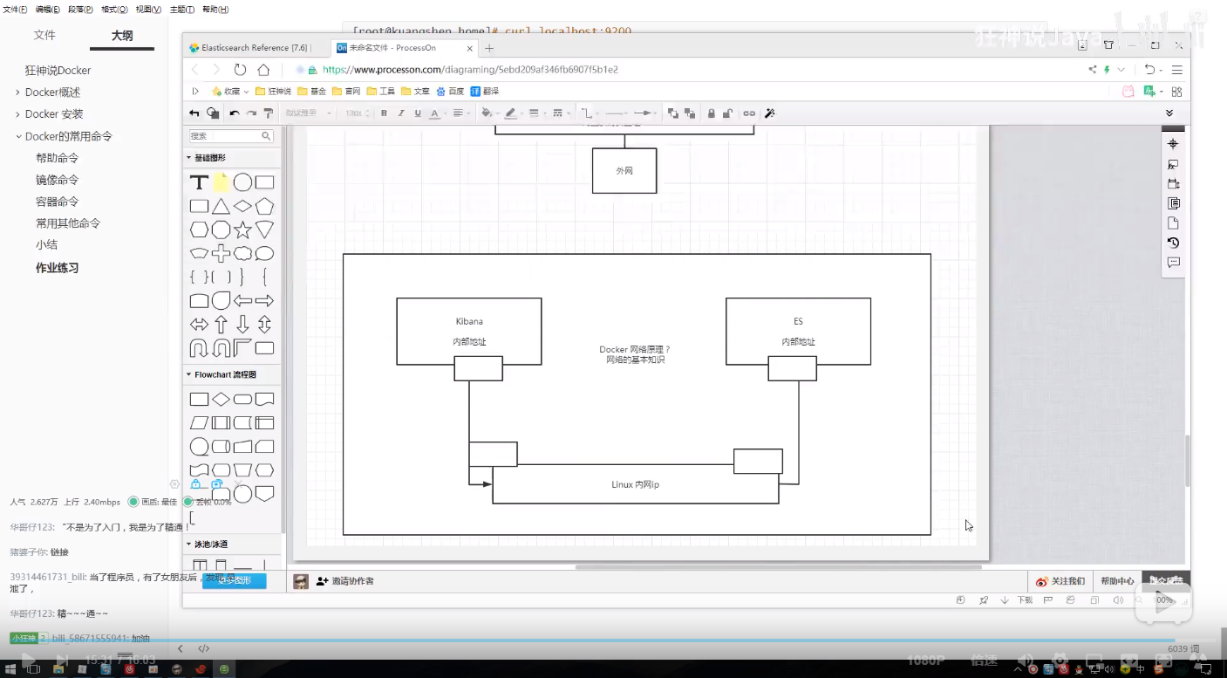Click the browser home icon
Image resolution: width=1227 pixels, height=678 pixels.
[263, 70]
